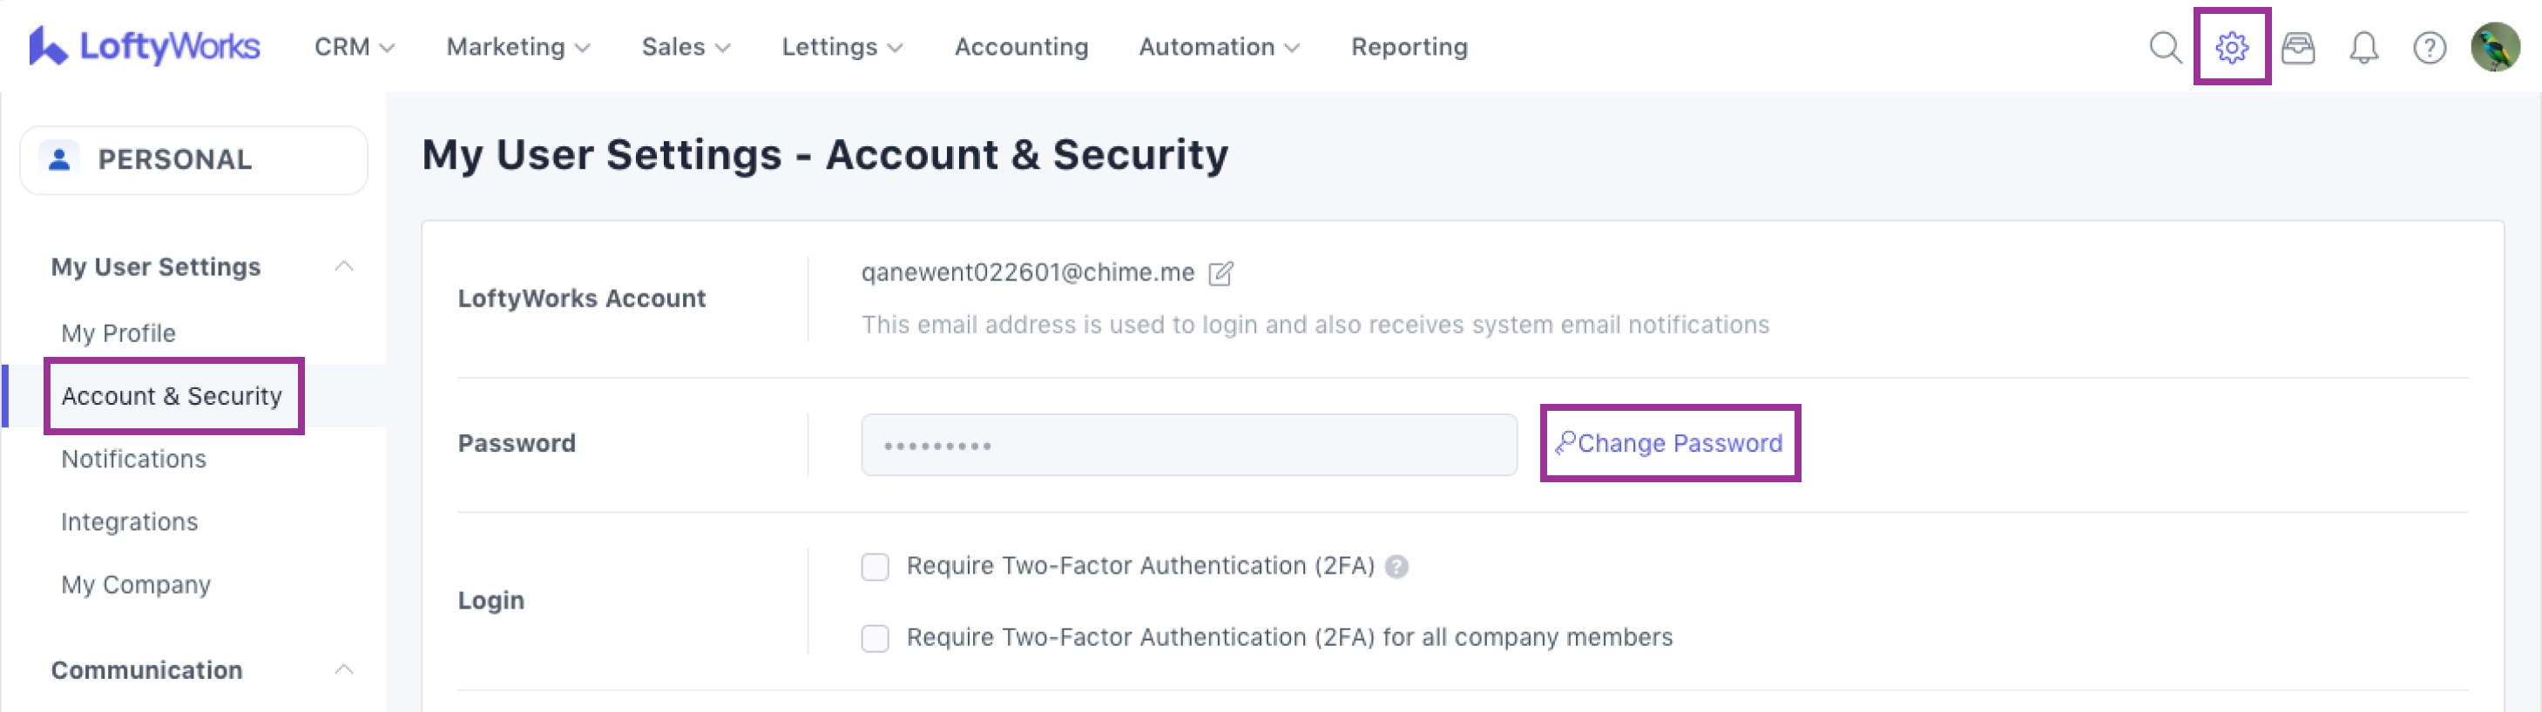
Task: Click the masked password field
Action: [1188, 445]
